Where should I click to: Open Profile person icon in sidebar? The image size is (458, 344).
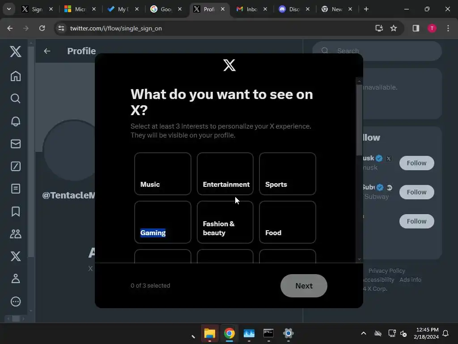click(x=16, y=279)
